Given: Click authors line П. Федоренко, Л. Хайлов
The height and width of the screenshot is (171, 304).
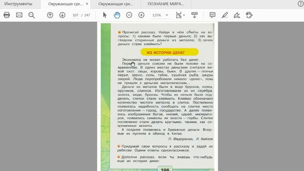Looking at the screenshot, I should pos(190,139).
